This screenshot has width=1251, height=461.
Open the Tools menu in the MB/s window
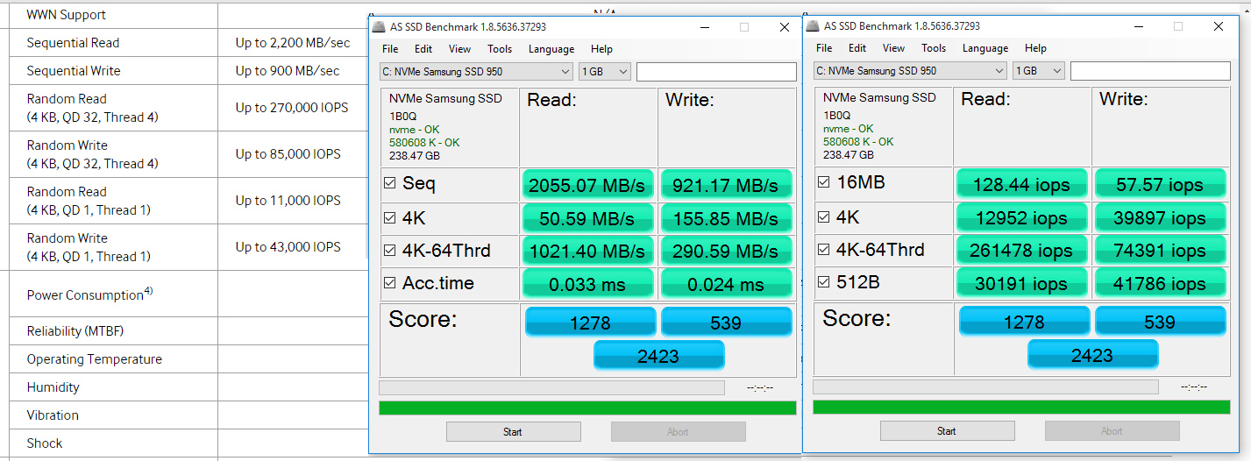pyautogui.click(x=500, y=49)
